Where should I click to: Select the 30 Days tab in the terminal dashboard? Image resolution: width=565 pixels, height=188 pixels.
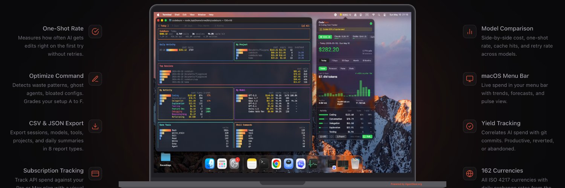pyautogui.click(x=188, y=26)
